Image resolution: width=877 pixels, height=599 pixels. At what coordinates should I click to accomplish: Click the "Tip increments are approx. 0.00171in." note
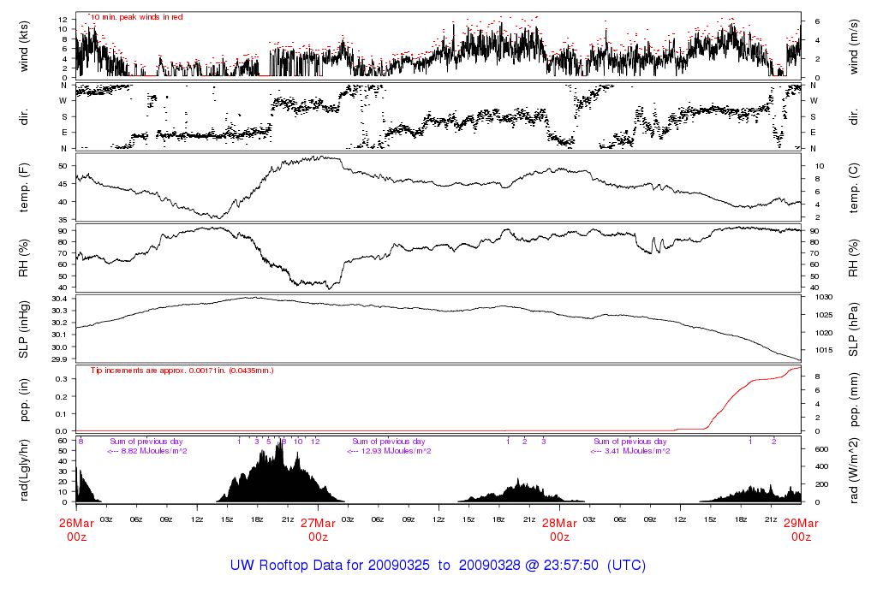[x=182, y=371]
